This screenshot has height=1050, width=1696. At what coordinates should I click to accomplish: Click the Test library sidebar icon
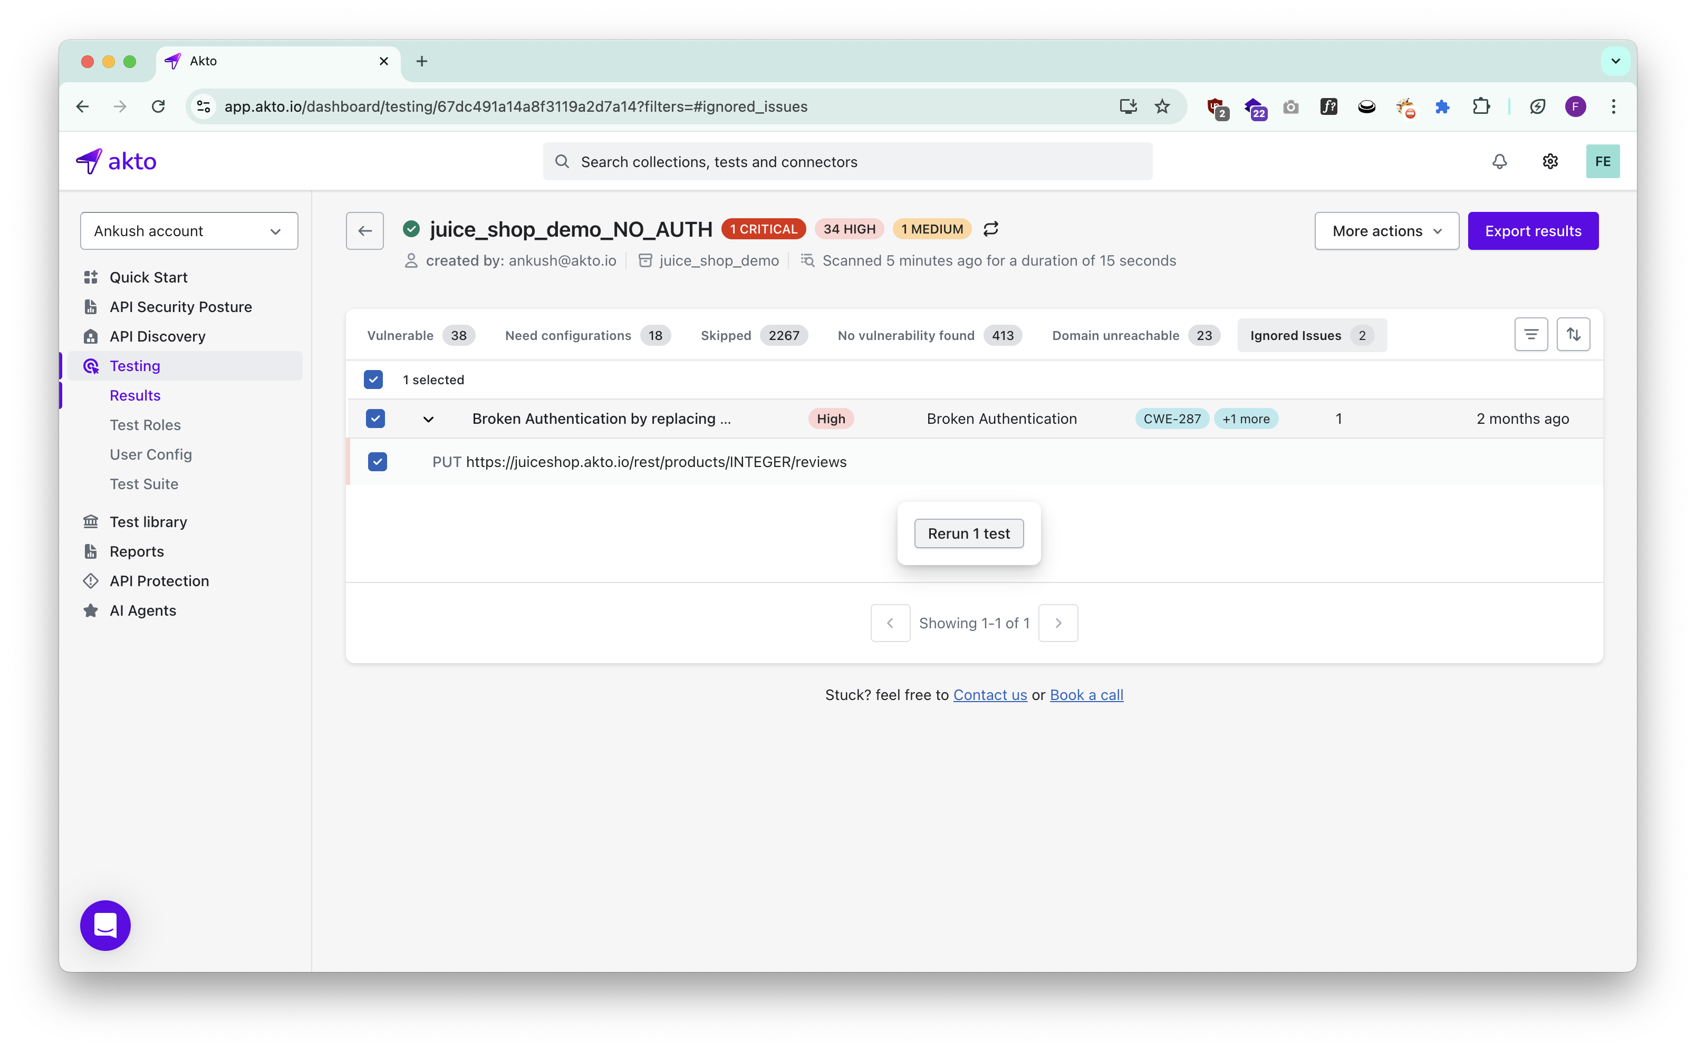click(91, 521)
